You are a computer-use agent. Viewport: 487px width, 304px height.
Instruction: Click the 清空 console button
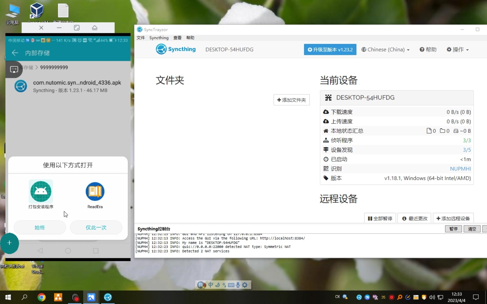(472, 229)
